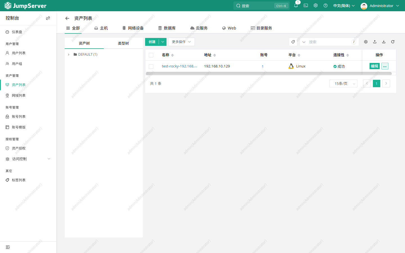Switch to Web tab

coord(229,28)
